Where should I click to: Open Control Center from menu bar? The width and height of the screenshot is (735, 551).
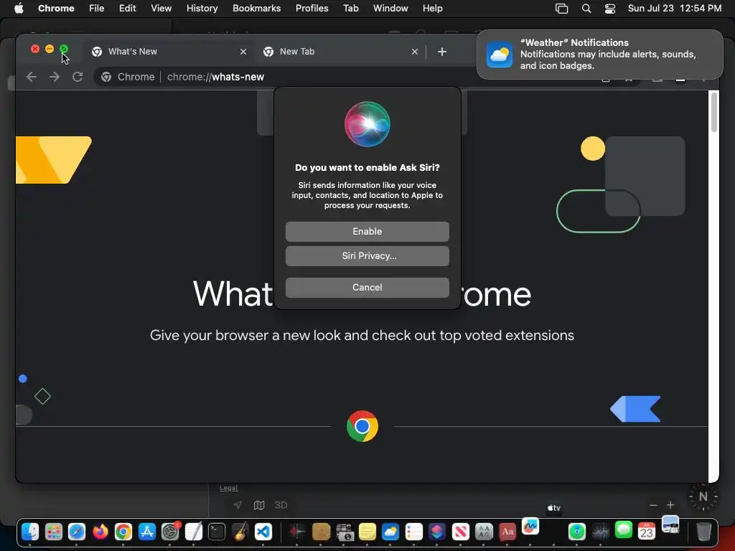point(610,9)
